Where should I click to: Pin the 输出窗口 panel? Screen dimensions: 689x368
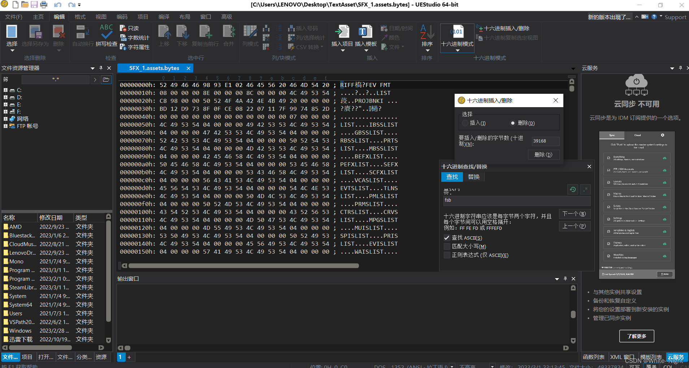[x=565, y=279]
